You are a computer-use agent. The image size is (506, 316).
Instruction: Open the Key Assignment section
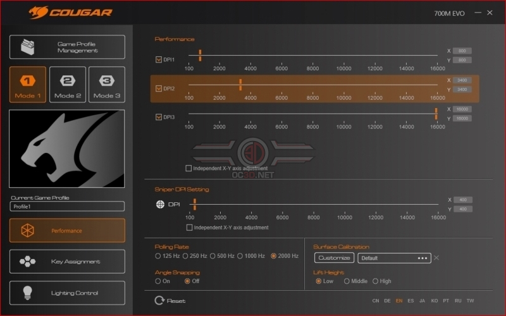coord(67,262)
